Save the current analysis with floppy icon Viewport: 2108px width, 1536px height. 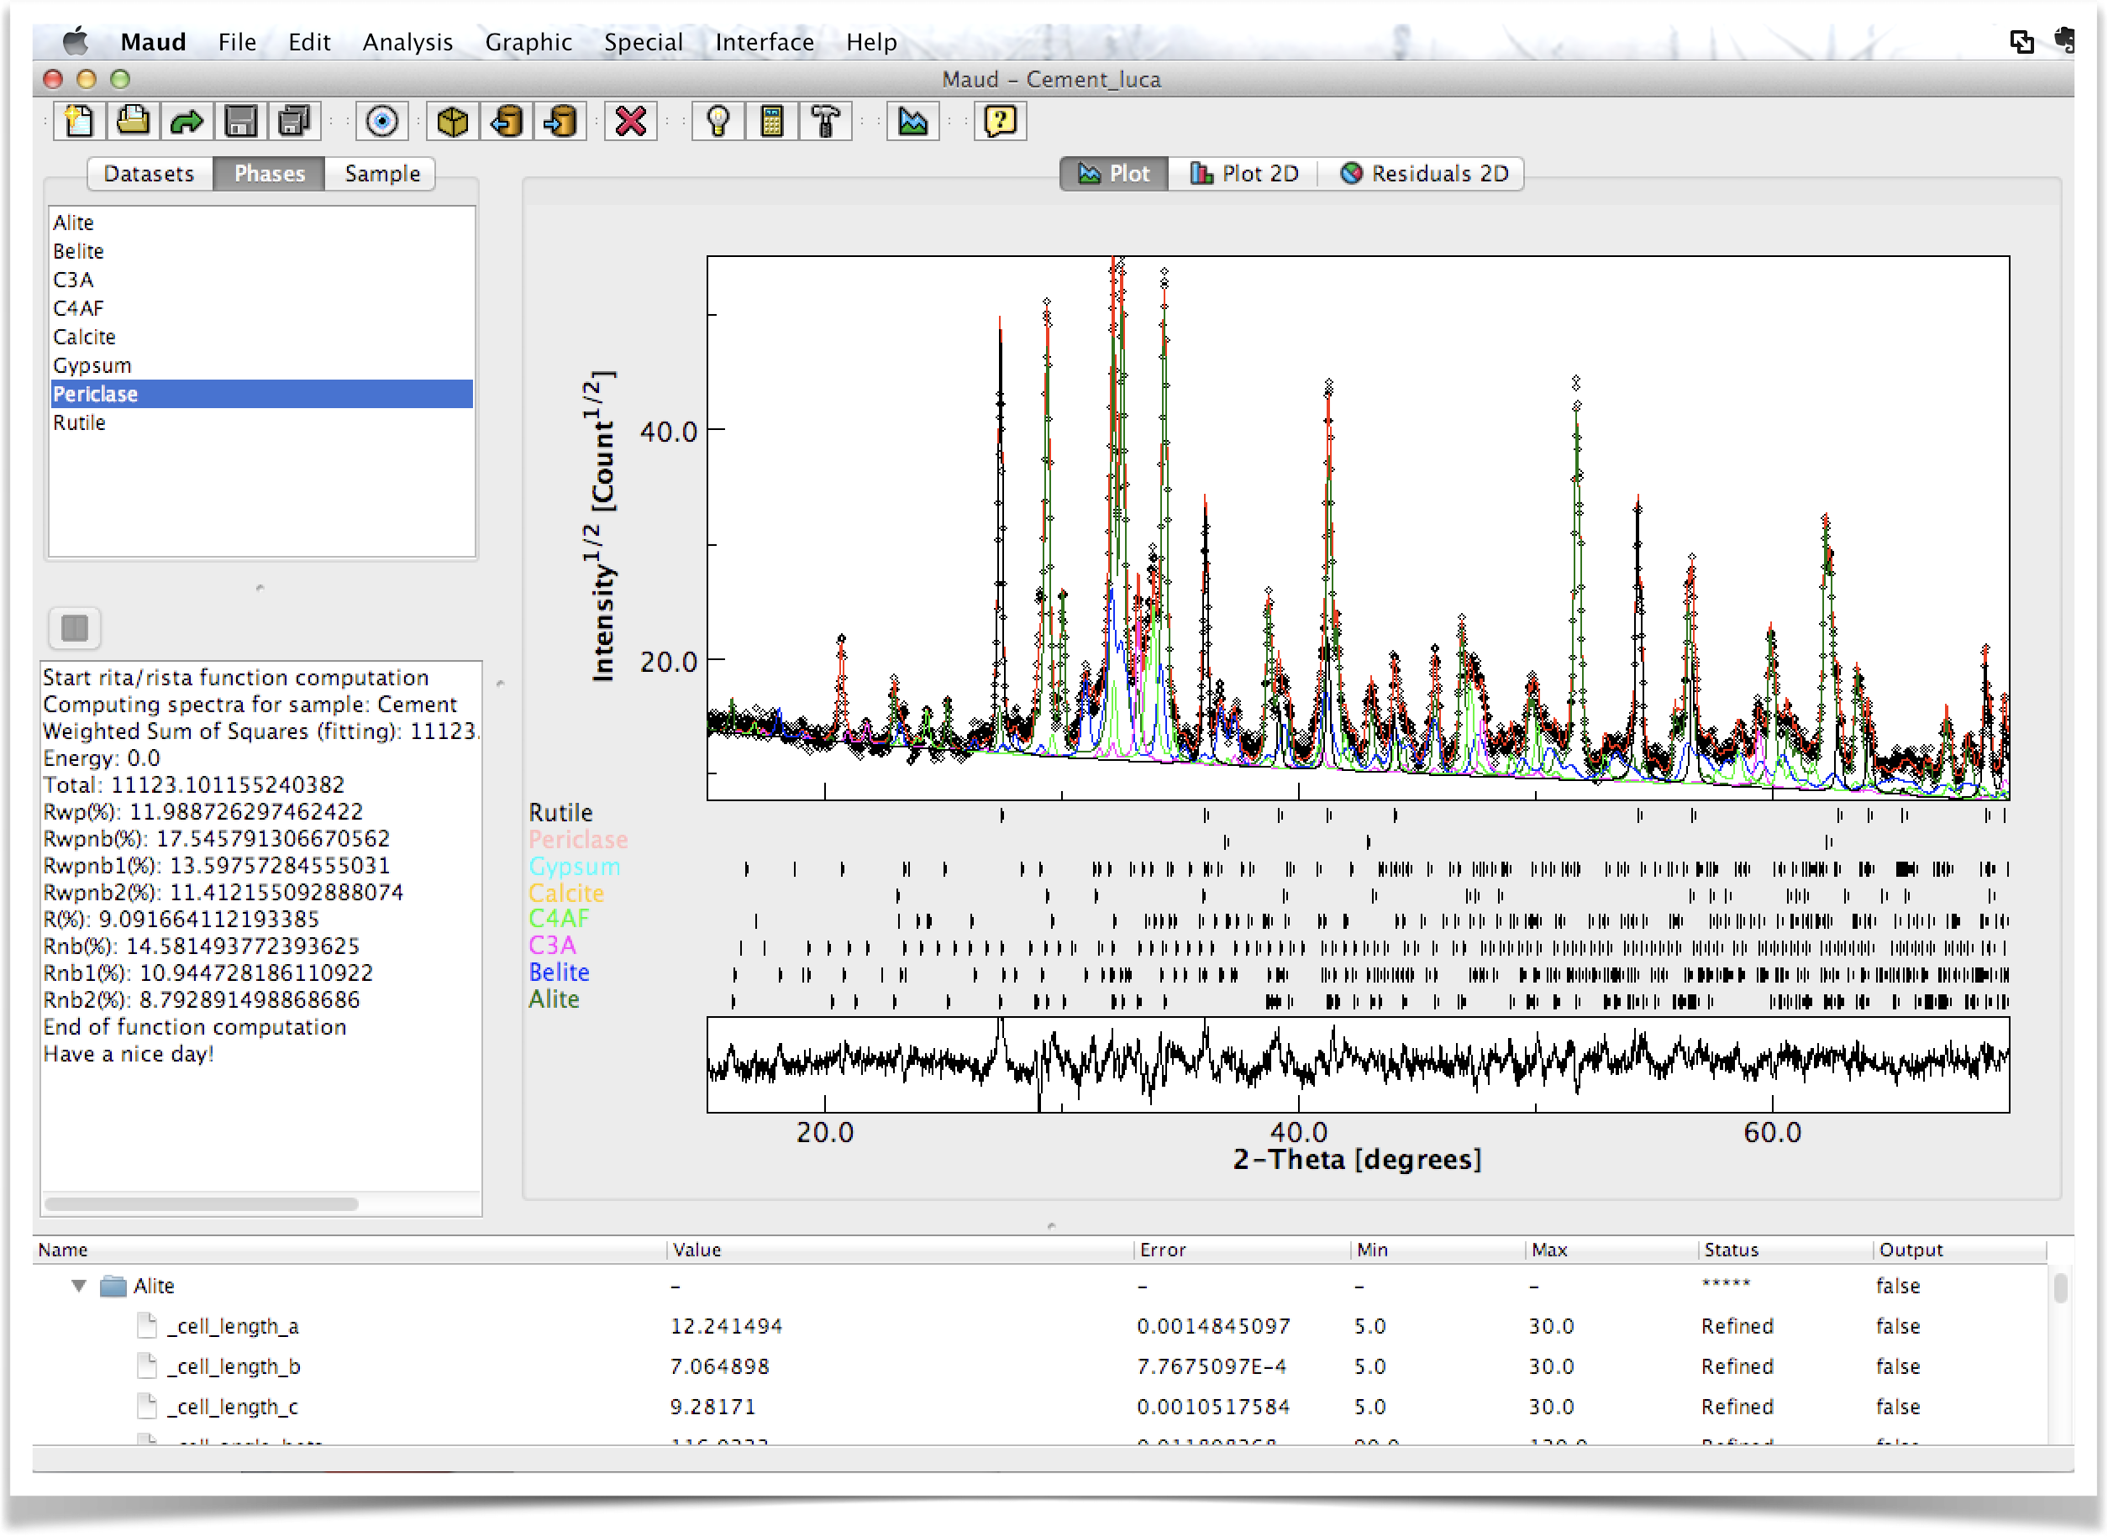[240, 122]
